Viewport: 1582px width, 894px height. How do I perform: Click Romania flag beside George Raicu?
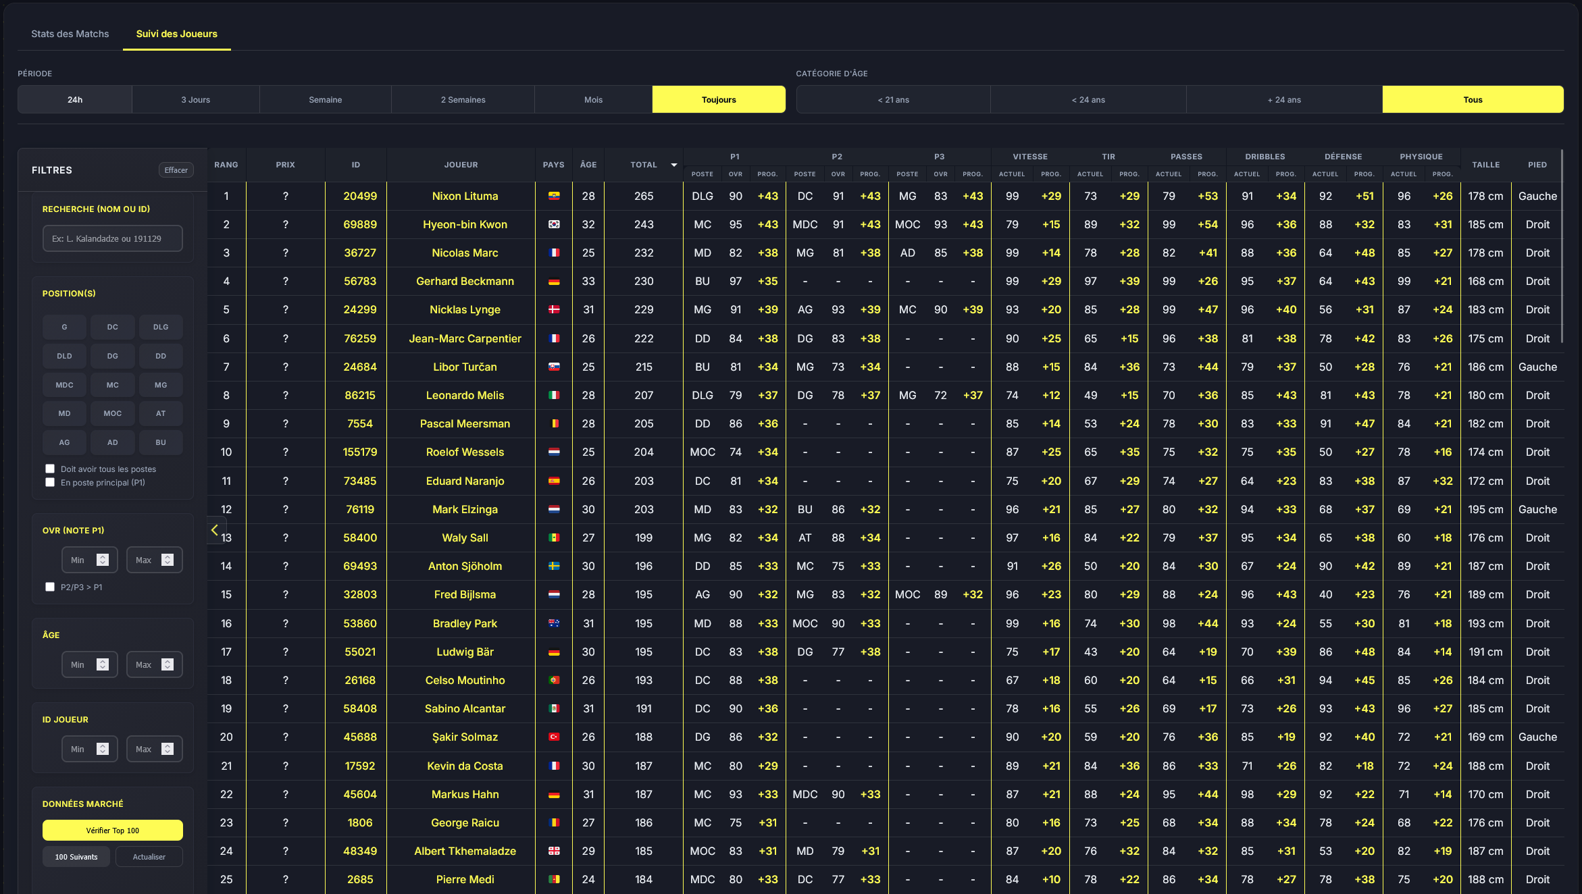point(554,822)
